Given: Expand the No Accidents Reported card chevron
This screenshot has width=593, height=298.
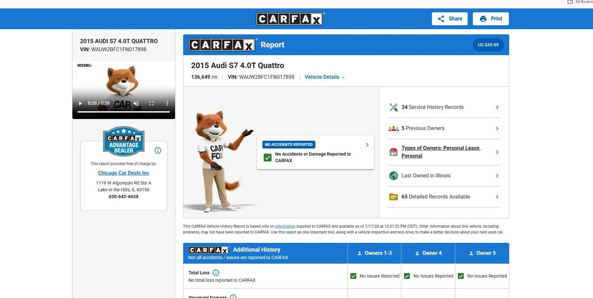Looking at the screenshot, I should (367, 145).
